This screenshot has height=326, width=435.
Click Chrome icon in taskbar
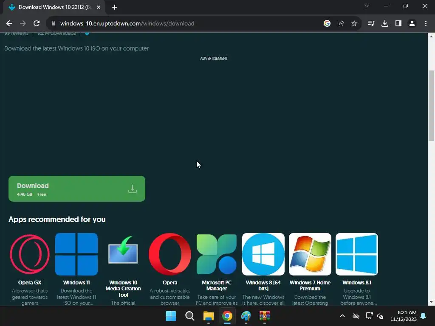point(227,316)
